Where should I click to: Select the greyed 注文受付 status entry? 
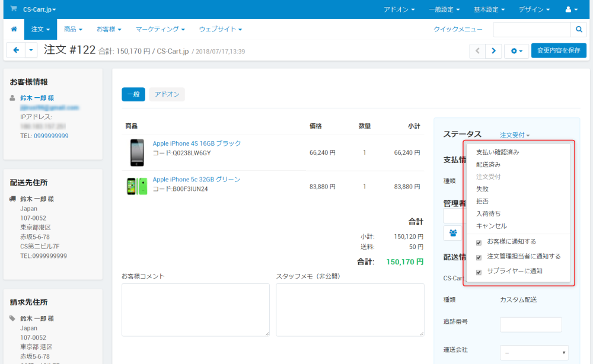(x=488, y=177)
